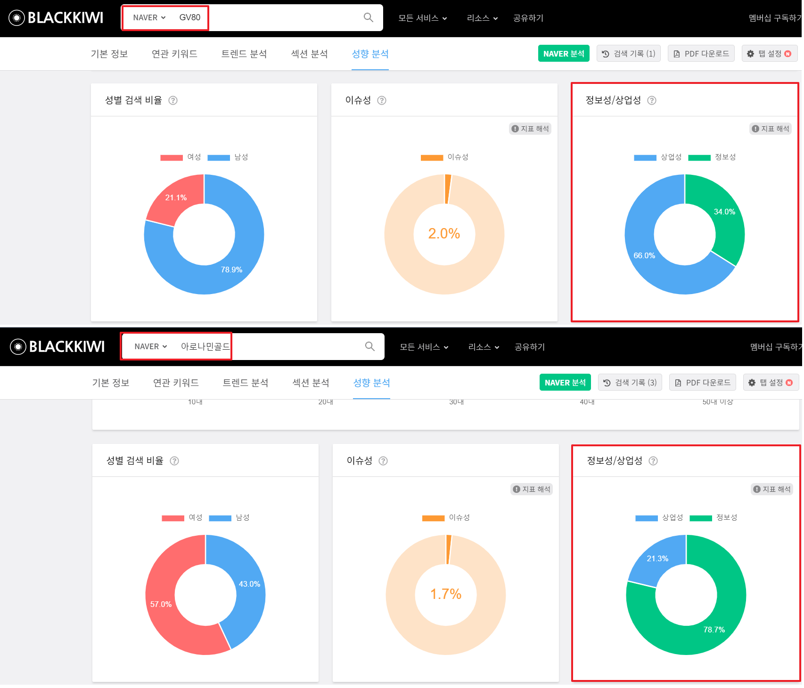
Task: Switch to 연관 키워드 tab in lower page
Action: tap(176, 383)
